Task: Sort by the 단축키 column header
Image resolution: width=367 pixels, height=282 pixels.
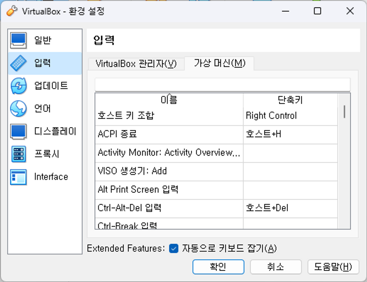Action: pyautogui.click(x=290, y=100)
